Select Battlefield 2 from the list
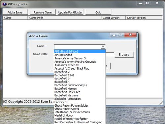This screenshot has height=124, width=165. [x=80, y=72]
